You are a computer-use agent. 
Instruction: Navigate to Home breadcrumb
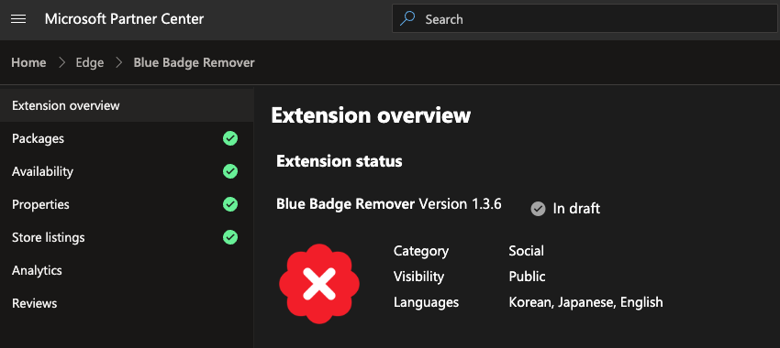pyautogui.click(x=28, y=62)
